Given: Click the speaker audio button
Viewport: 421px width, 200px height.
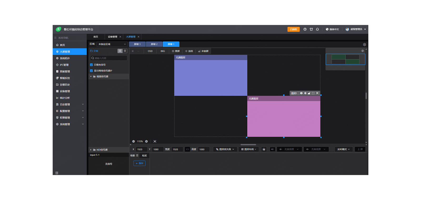Looking at the screenshot, I should point(272,149).
